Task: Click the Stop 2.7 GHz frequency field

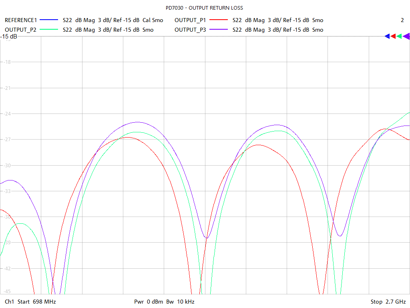Action: pyautogui.click(x=388, y=302)
